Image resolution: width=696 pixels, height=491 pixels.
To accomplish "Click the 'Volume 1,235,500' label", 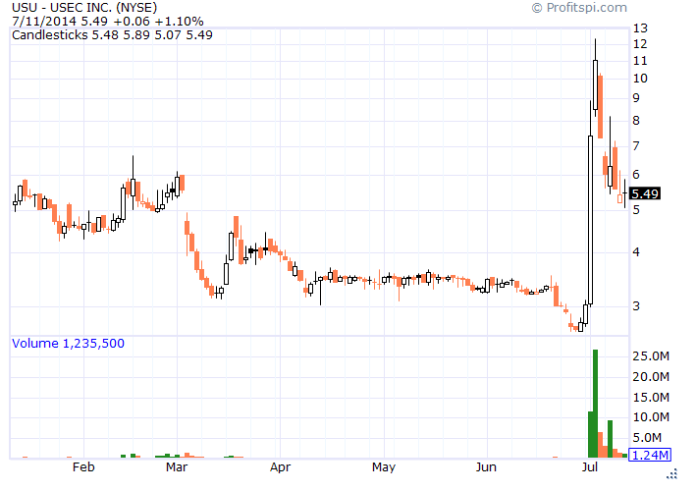I will pyautogui.click(x=68, y=343).
